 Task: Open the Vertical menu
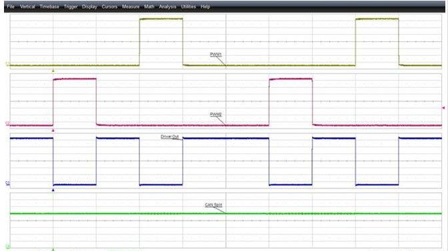tap(27, 6)
